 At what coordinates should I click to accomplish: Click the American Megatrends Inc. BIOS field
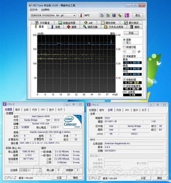[x=134, y=144]
